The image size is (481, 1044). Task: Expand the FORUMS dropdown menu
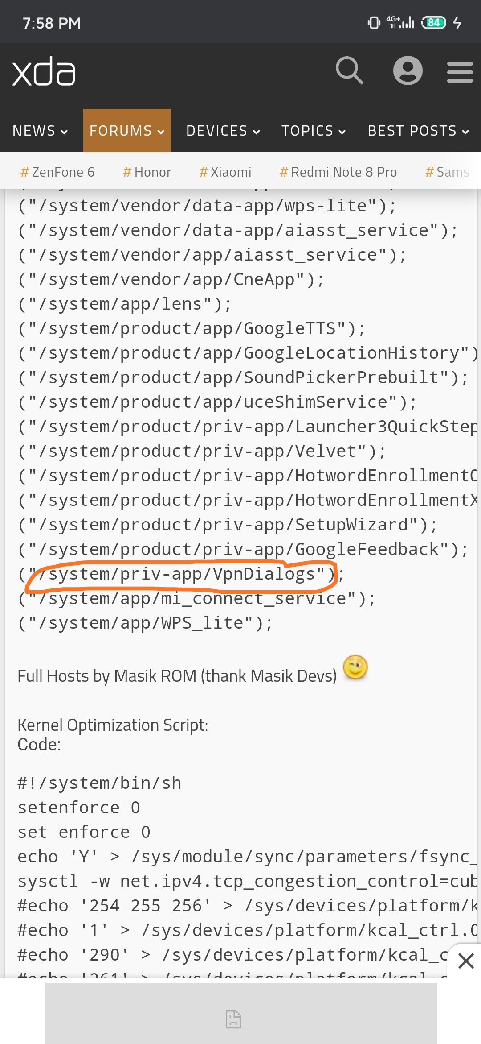click(x=127, y=131)
